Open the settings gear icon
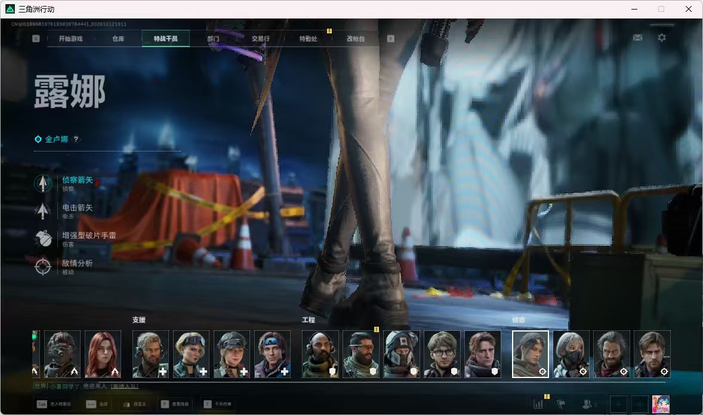703x415 pixels. click(x=662, y=38)
